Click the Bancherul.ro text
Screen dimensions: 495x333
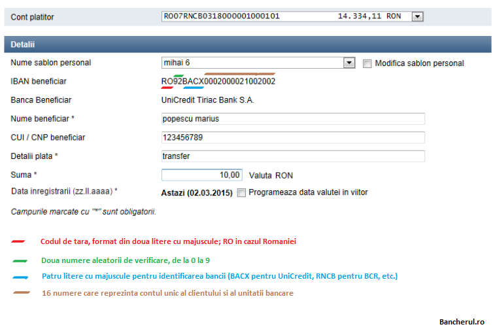(462, 322)
